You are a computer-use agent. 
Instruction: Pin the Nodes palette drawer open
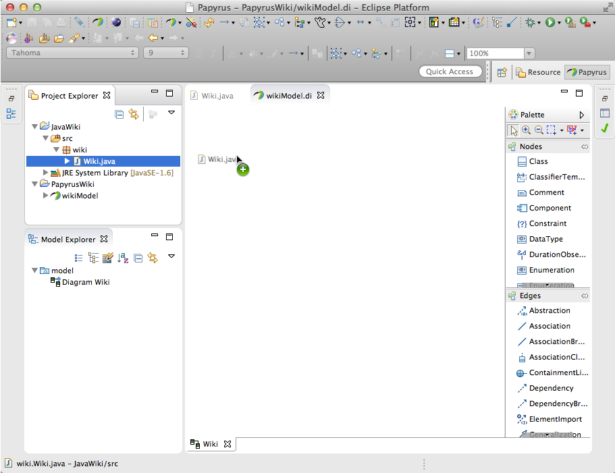tap(585, 146)
